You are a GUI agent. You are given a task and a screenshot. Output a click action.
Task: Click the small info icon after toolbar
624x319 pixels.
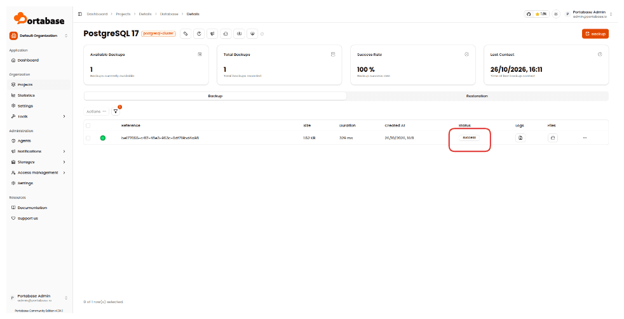click(x=262, y=34)
